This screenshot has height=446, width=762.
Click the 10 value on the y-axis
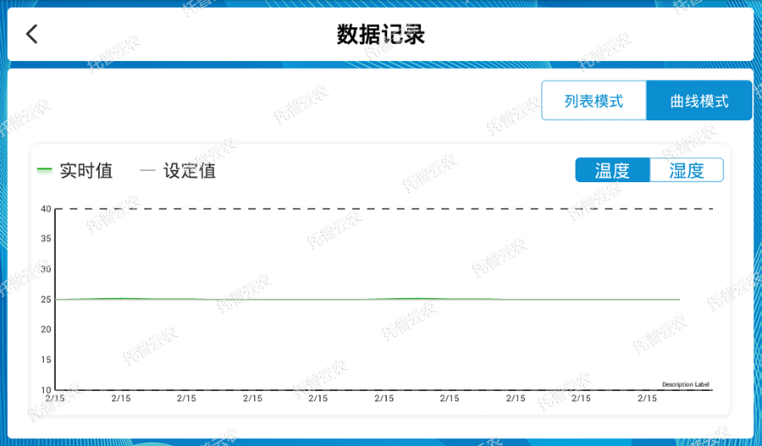[x=47, y=390]
